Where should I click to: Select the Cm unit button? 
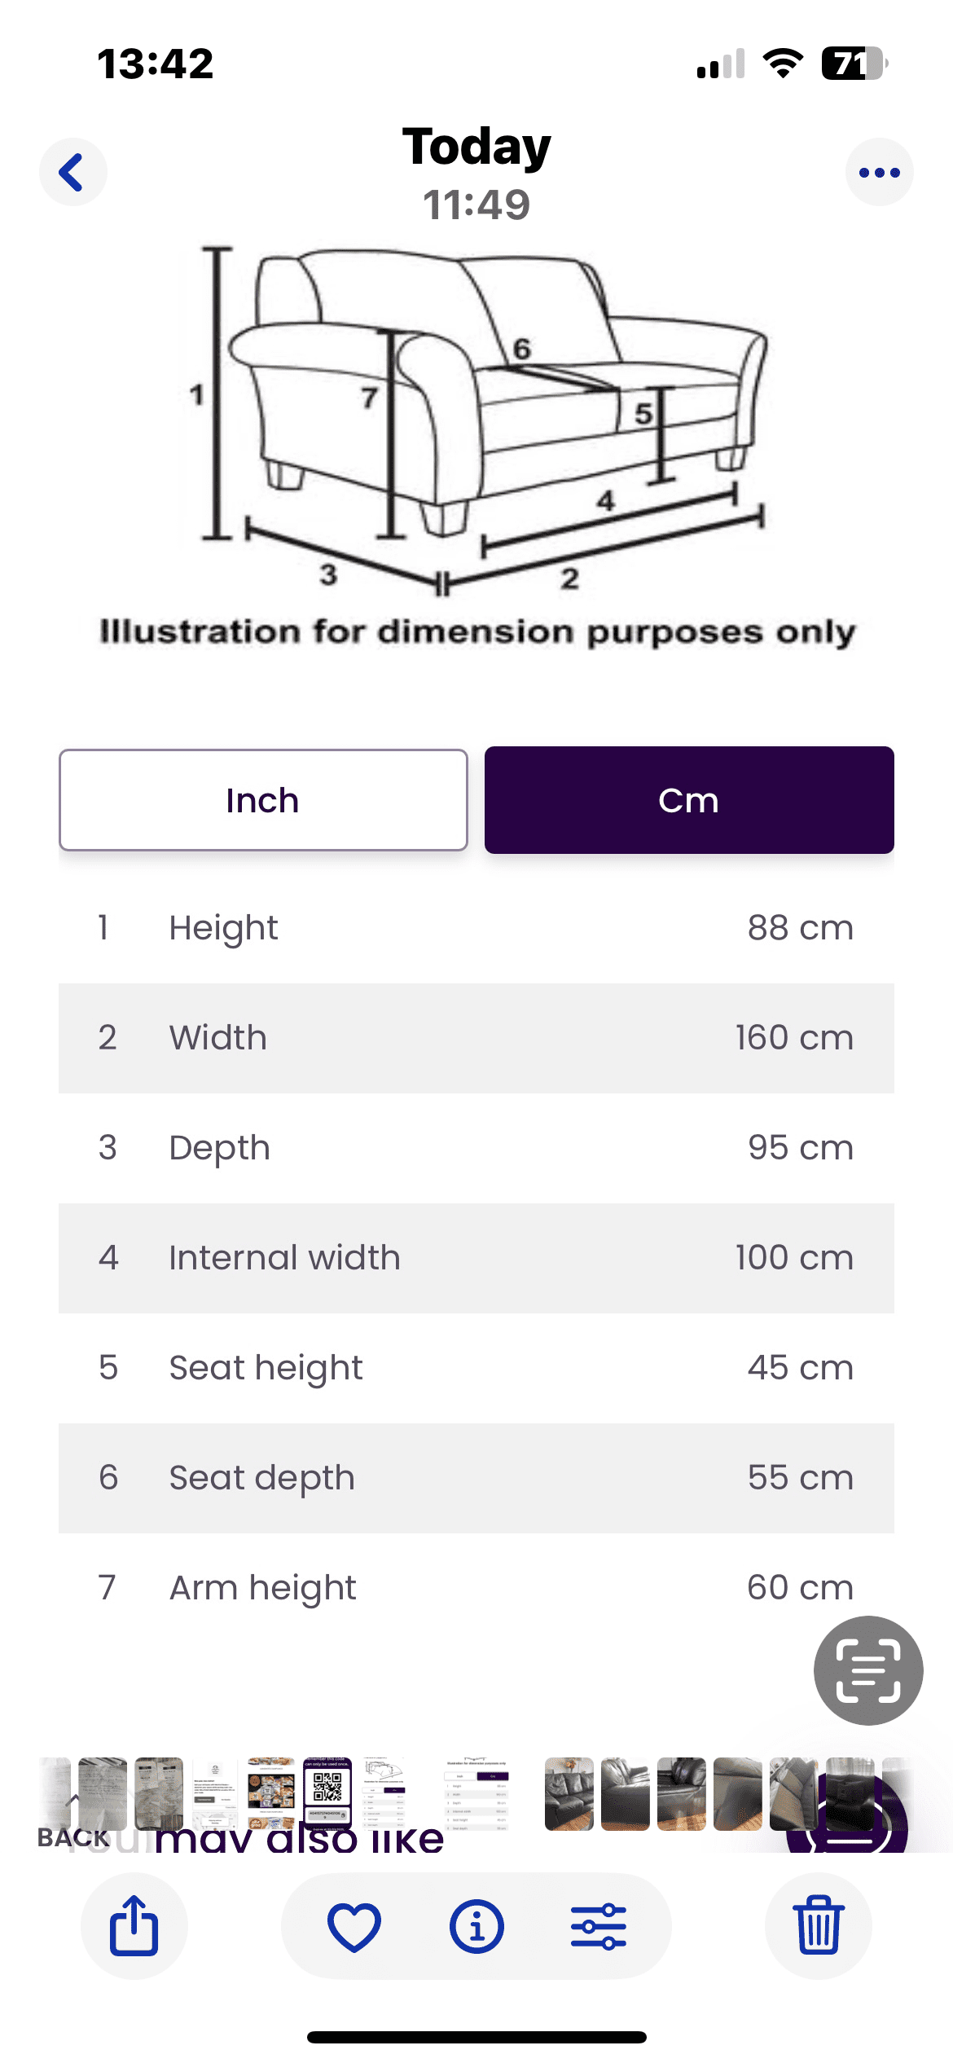[x=689, y=800]
